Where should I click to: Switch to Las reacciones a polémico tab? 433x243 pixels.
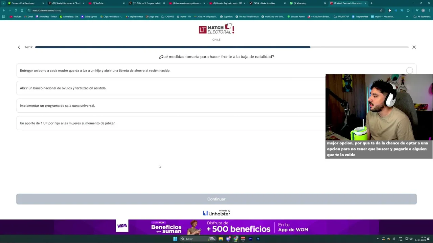187,3
